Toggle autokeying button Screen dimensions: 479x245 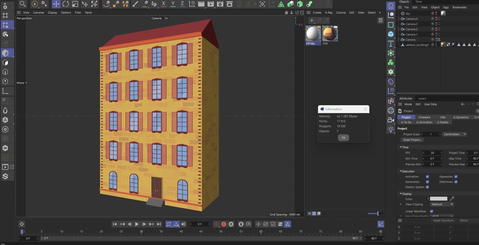click(224, 224)
